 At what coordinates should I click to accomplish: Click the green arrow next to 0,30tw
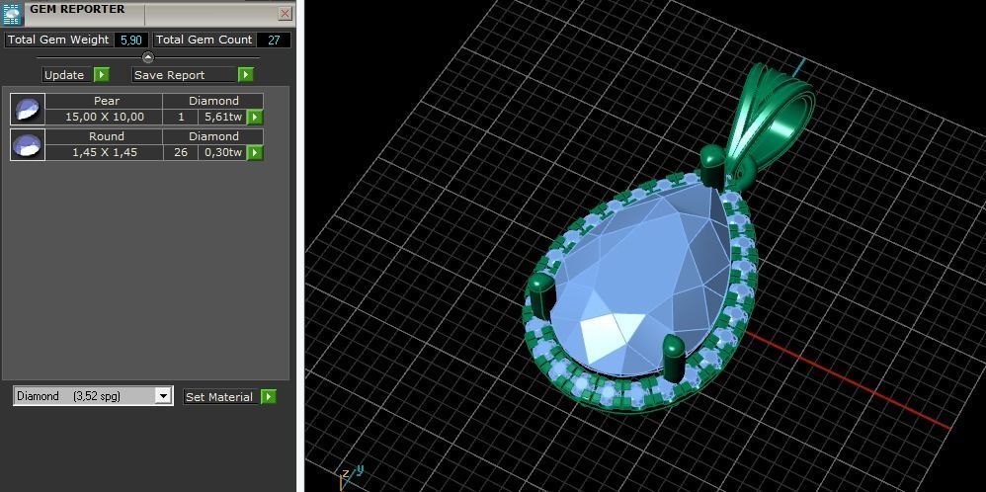(x=255, y=152)
